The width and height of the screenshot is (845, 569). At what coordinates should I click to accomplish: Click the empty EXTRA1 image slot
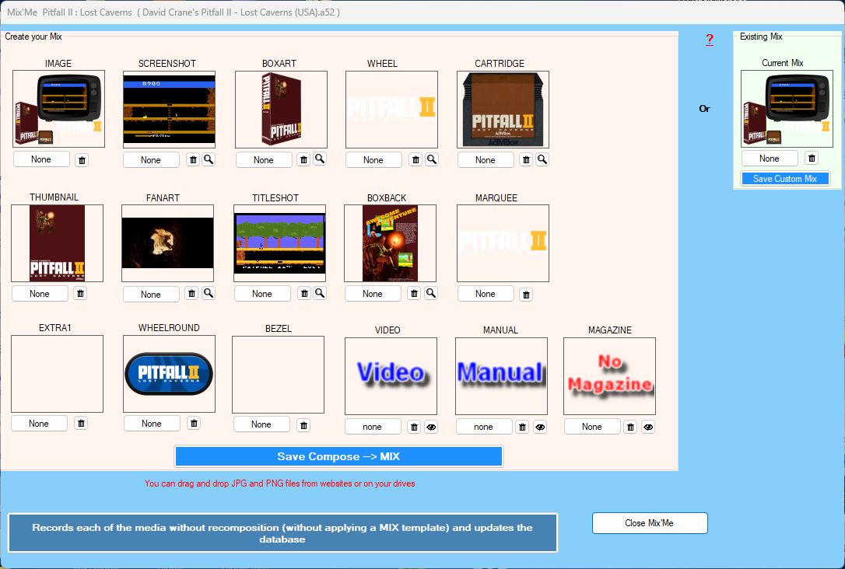point(57,374)
